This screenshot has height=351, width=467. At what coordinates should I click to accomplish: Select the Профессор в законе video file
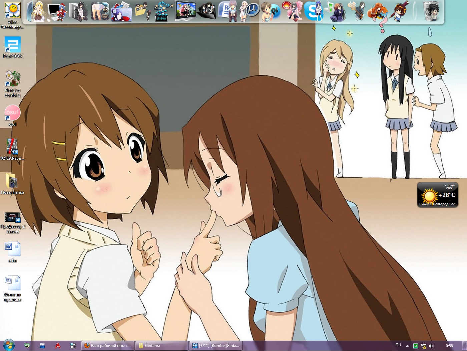(x=13, y=222)
